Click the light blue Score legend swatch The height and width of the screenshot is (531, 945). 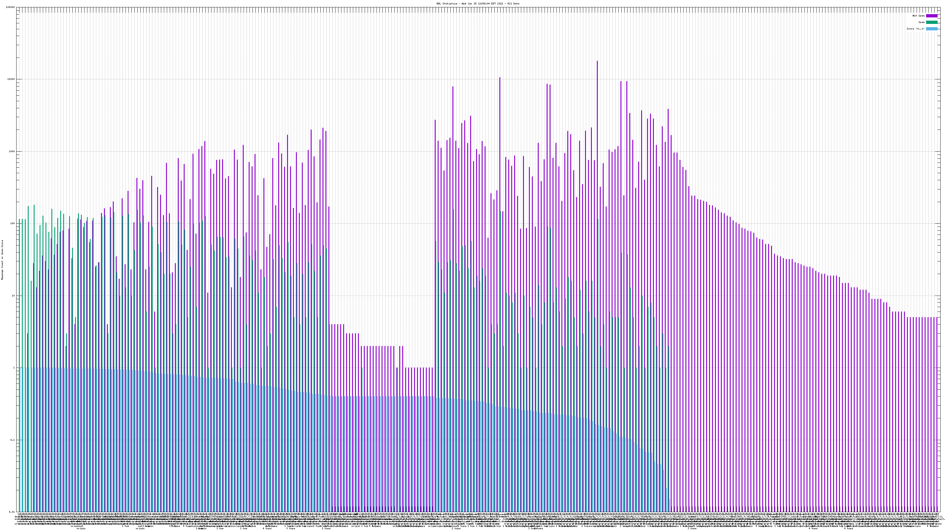coord(931,29)
